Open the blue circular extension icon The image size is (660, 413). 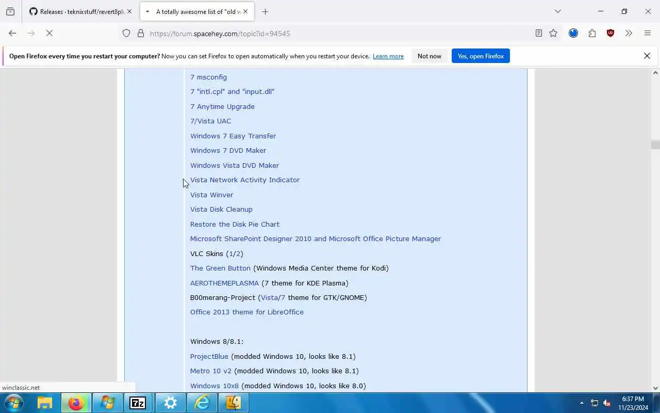click(x=573, y=33)
